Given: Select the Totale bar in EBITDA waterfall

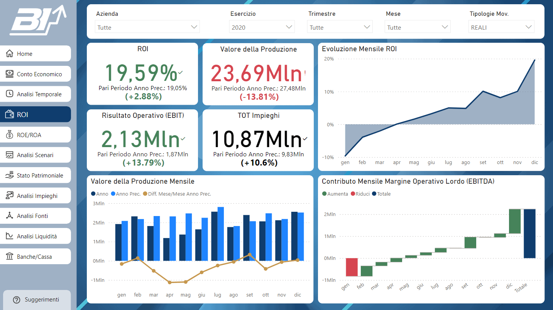Looking at the screenshot, I should [x=529, y=233].
